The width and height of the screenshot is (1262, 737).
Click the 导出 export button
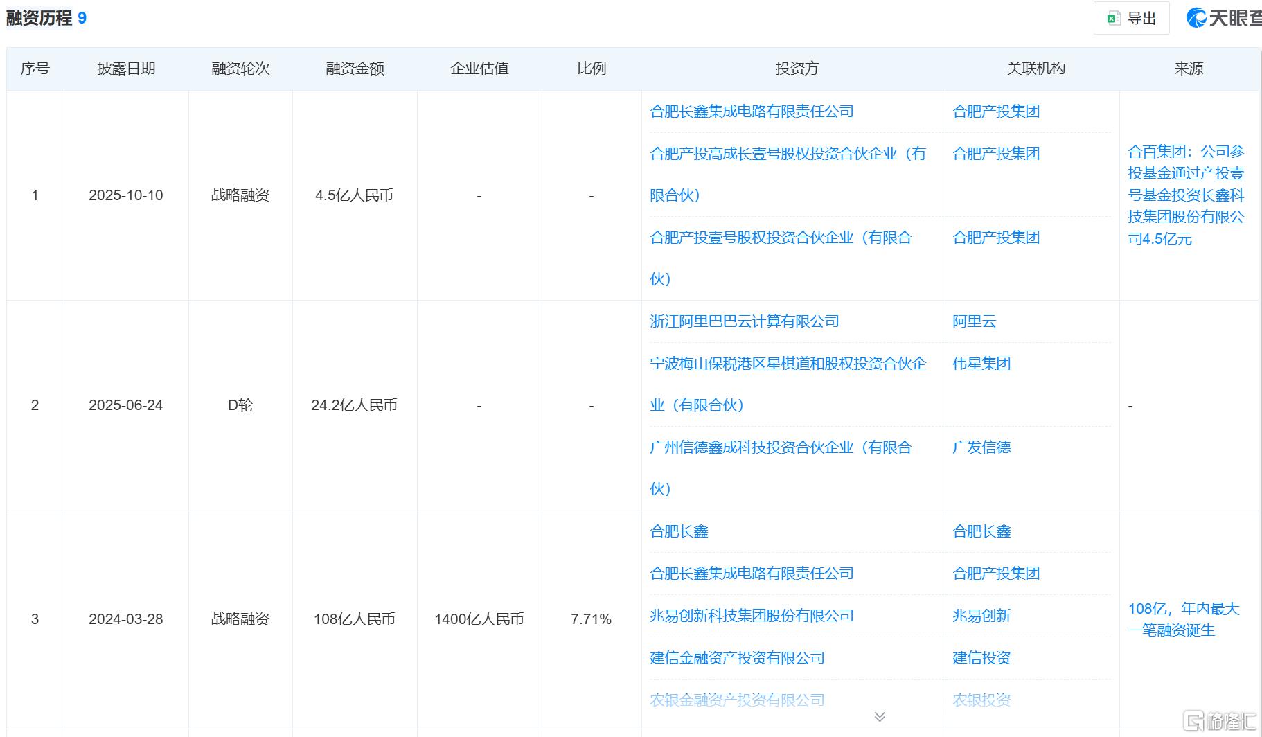point(1131,19)
